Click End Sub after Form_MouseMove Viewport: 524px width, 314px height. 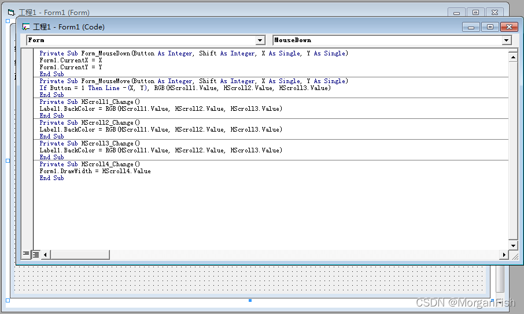pos(52,95)
